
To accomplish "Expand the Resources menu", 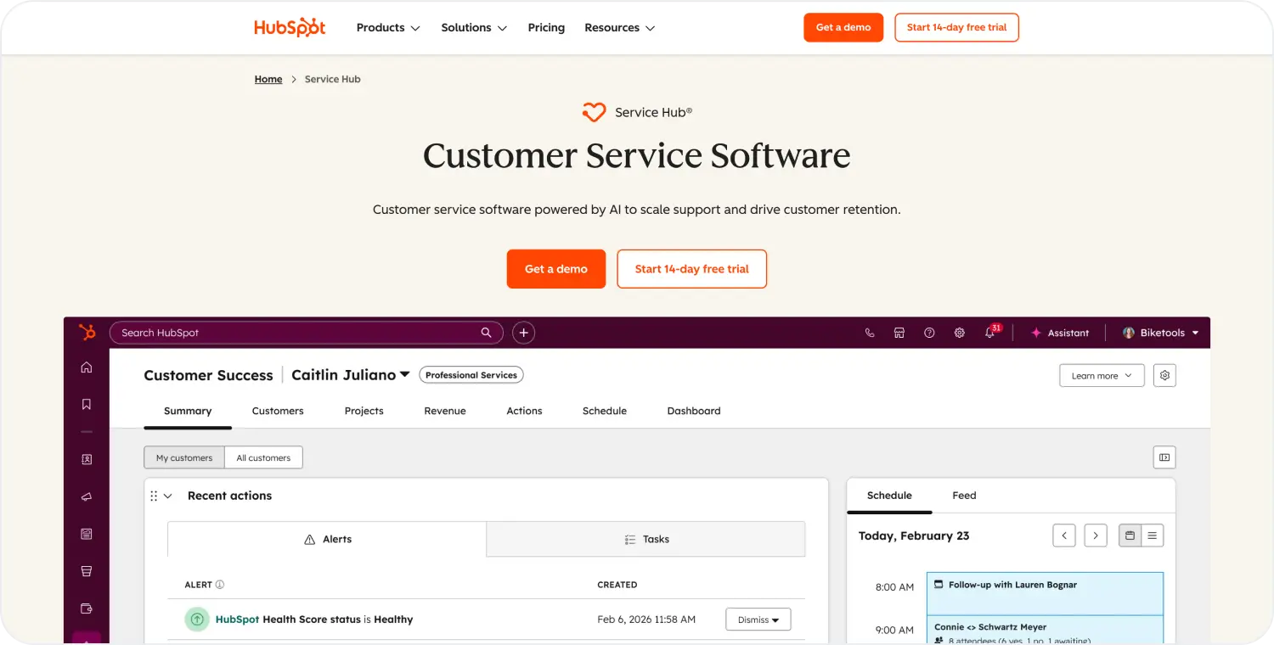I will (x=620, y=28).
